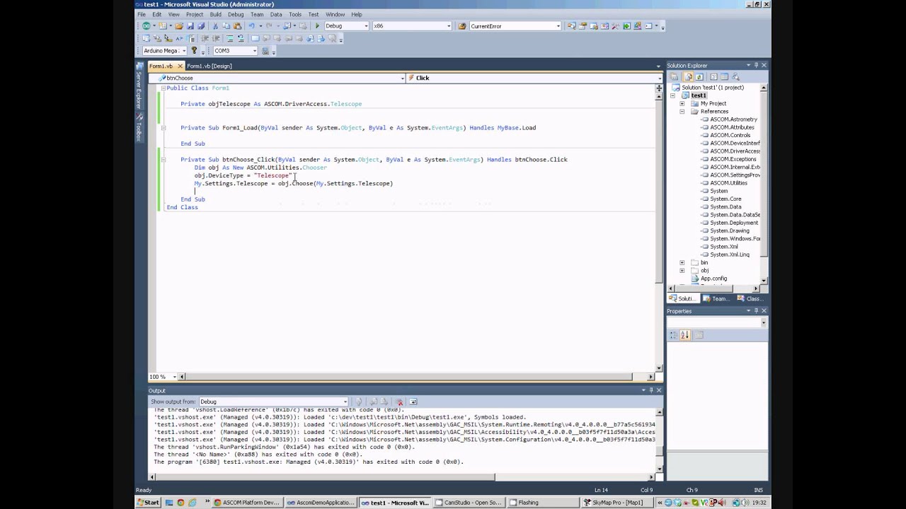Image resolution: width=906 pixels, height=509 pixels.
Task: Click View Code in Solution Explorer toolbar
Action: [x=714, y=76]
